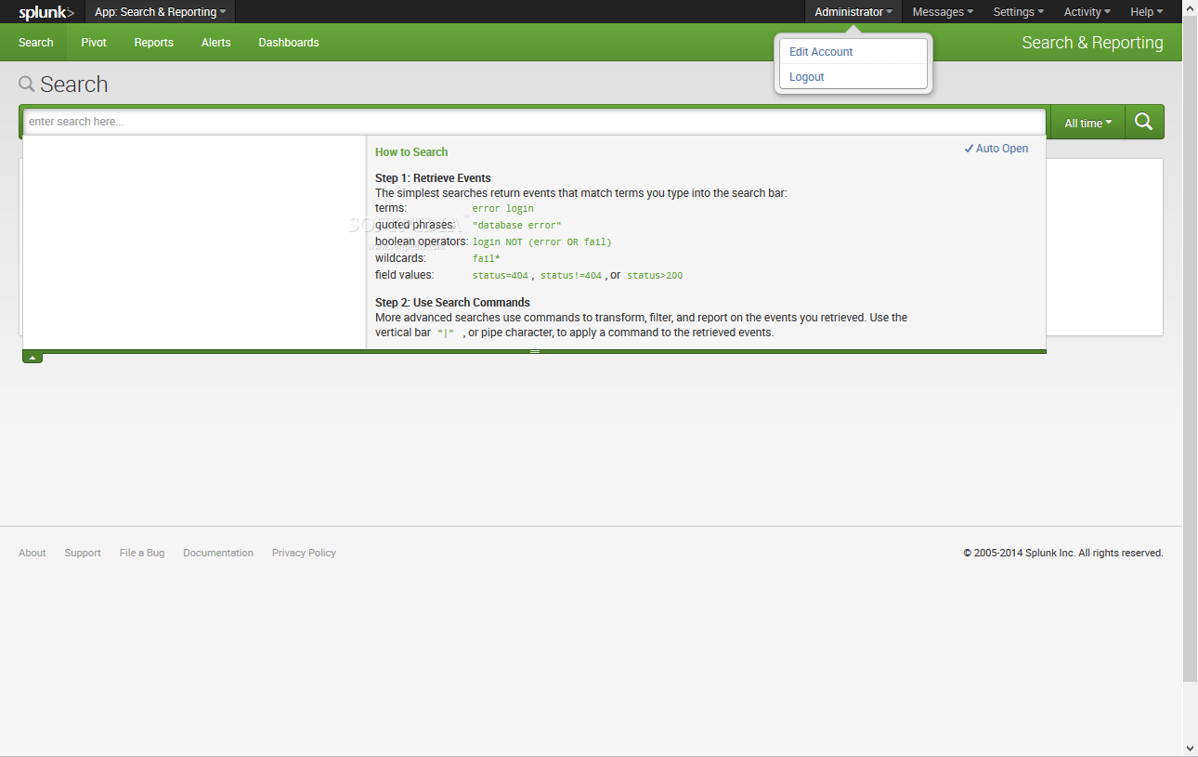
Task: Open Reports tab
Action: (x=154, y=43)
